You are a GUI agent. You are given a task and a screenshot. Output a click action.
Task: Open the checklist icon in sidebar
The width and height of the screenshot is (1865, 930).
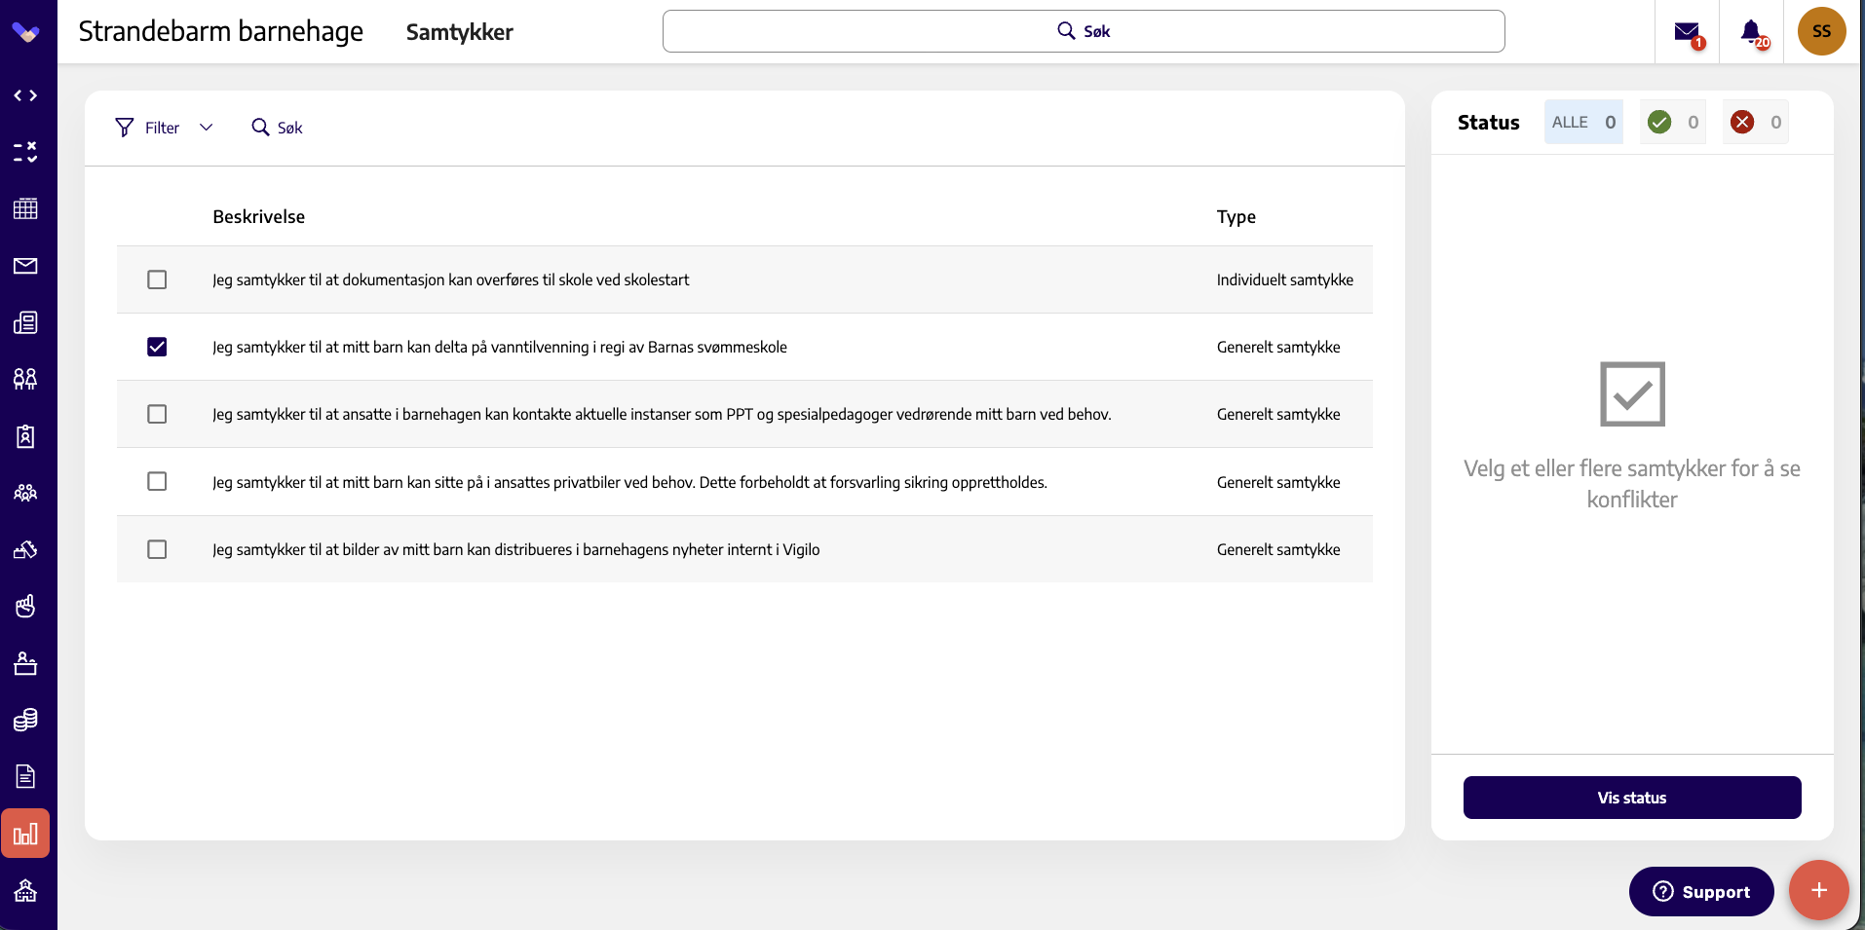click(25, 152)
